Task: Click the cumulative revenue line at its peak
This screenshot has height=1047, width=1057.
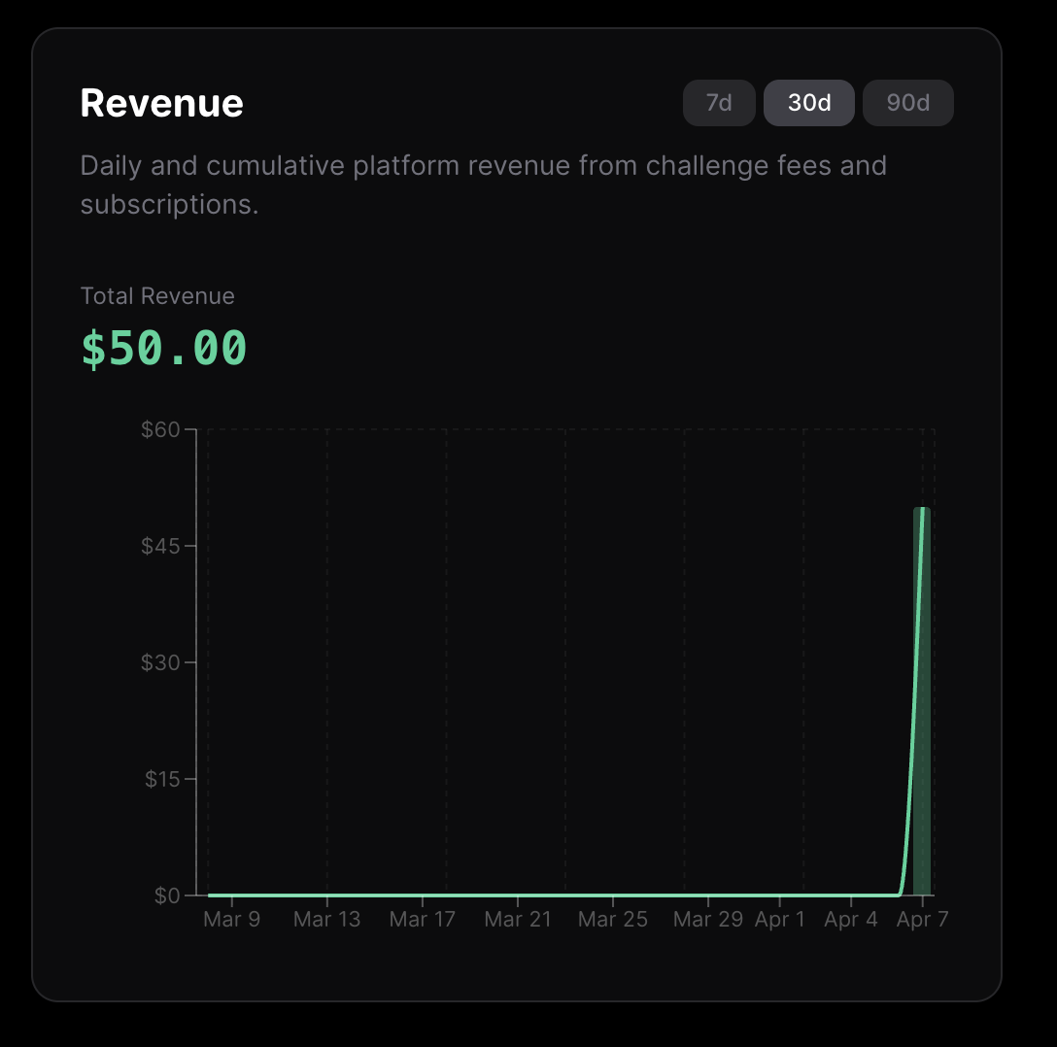Action: 921,508
